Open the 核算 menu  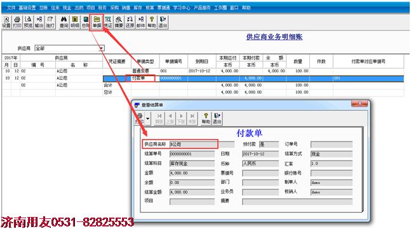click(x=150, y=8)
